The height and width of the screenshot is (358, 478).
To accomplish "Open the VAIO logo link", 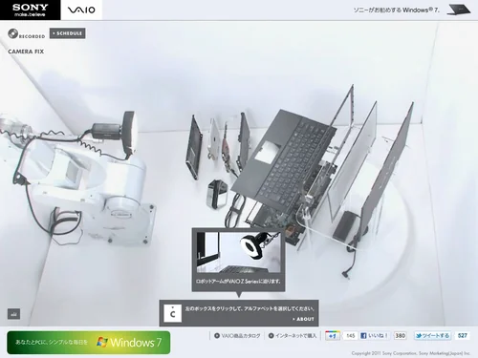I will click(x=81, y=10).
